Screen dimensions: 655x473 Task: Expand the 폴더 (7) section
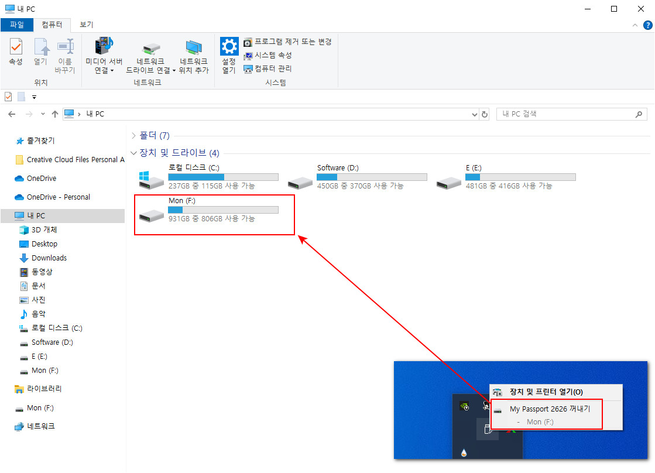[135, 135]
